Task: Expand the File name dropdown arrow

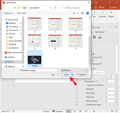Action: pyautogui.click(x=58, y=70)
